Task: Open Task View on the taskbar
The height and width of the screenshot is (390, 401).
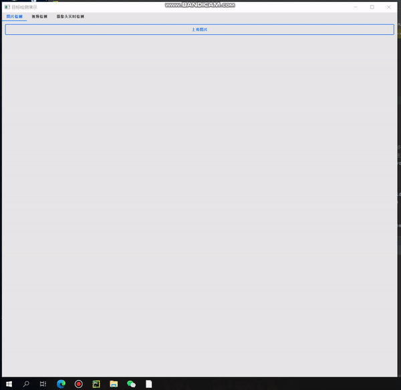Action: pyautogui.click(x=43, y=384)
